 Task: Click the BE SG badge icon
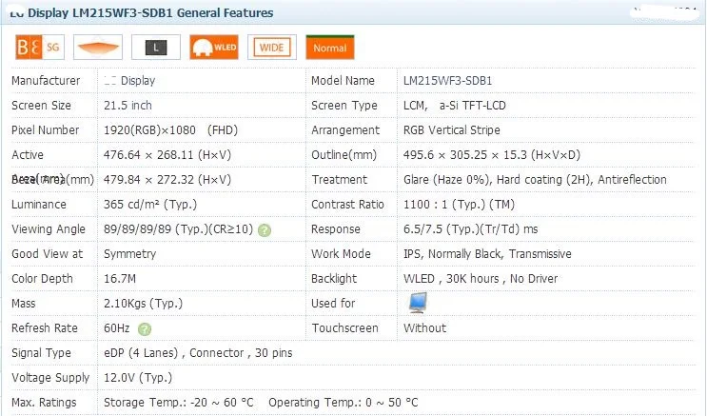(x=40, y=47)
